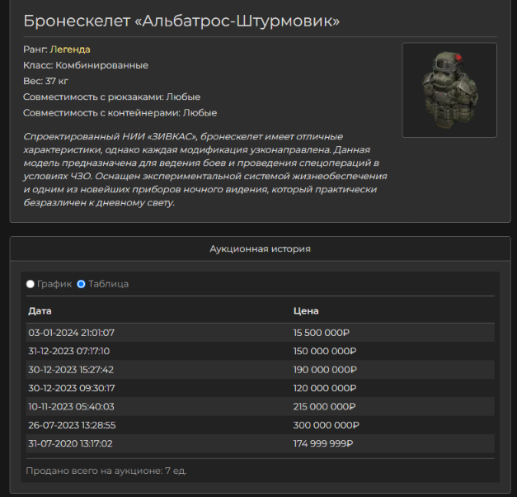Click the Вес: 37 кг line
The height and width of the screenshot is (497, 517).
coord(45,81)
